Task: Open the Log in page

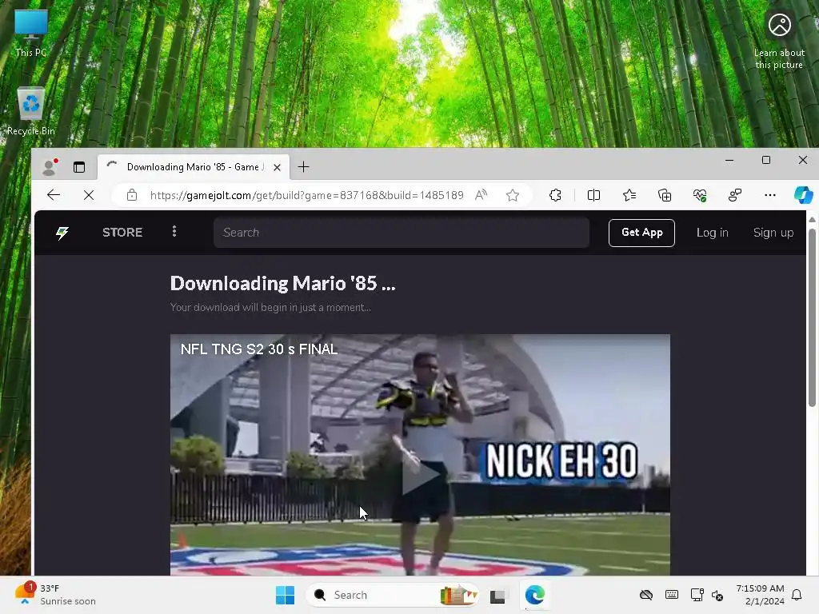Action: pyautogui.click(x=712, y=233)
